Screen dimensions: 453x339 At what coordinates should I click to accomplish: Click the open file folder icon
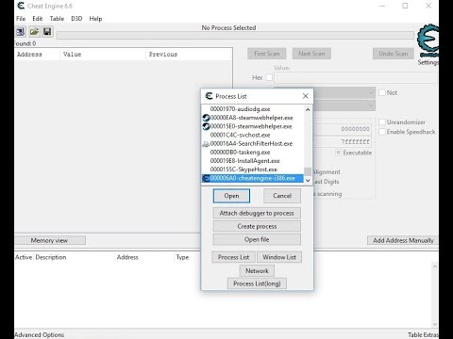point(34,31)
